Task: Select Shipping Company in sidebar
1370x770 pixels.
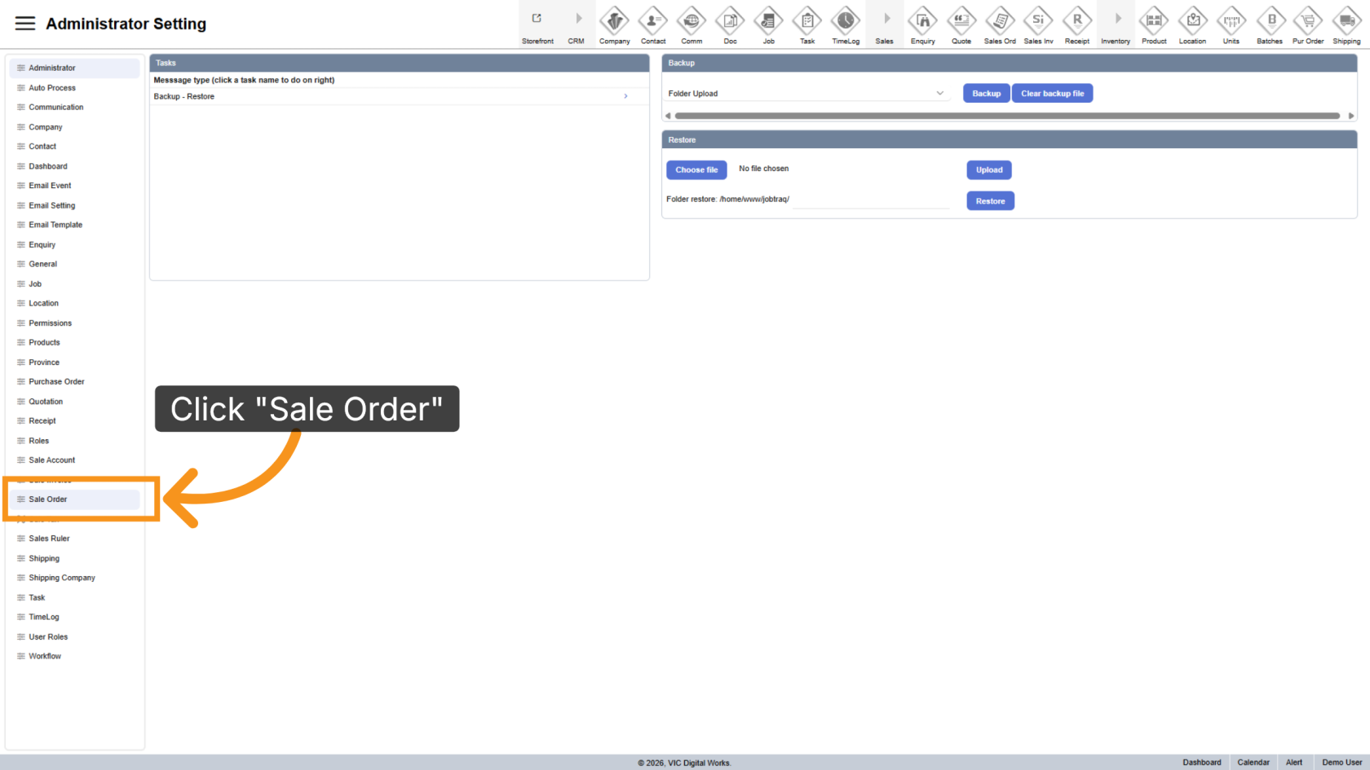Action: pyautogui.click(x=74, y=578)
